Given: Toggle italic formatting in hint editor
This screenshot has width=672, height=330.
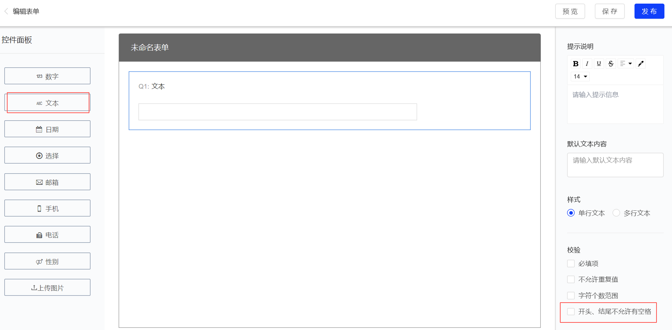Looking at the screenshot, I should pyautogui.click(x=587, y=64).
